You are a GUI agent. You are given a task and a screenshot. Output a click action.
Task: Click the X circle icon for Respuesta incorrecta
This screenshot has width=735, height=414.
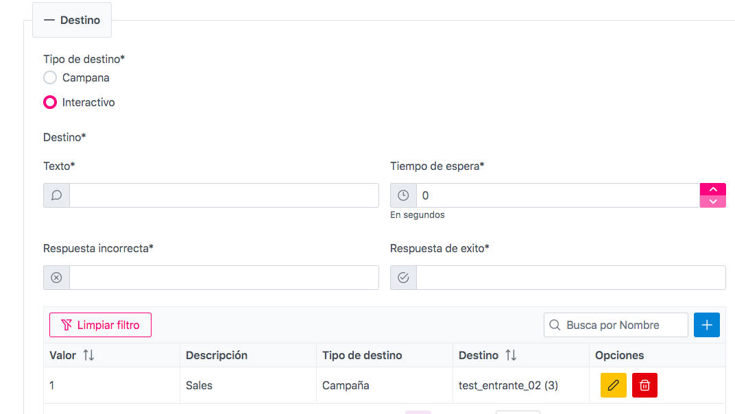(57, 278)
